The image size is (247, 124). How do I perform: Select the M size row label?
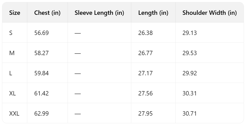pyautogui.click(x=11, y=53)
